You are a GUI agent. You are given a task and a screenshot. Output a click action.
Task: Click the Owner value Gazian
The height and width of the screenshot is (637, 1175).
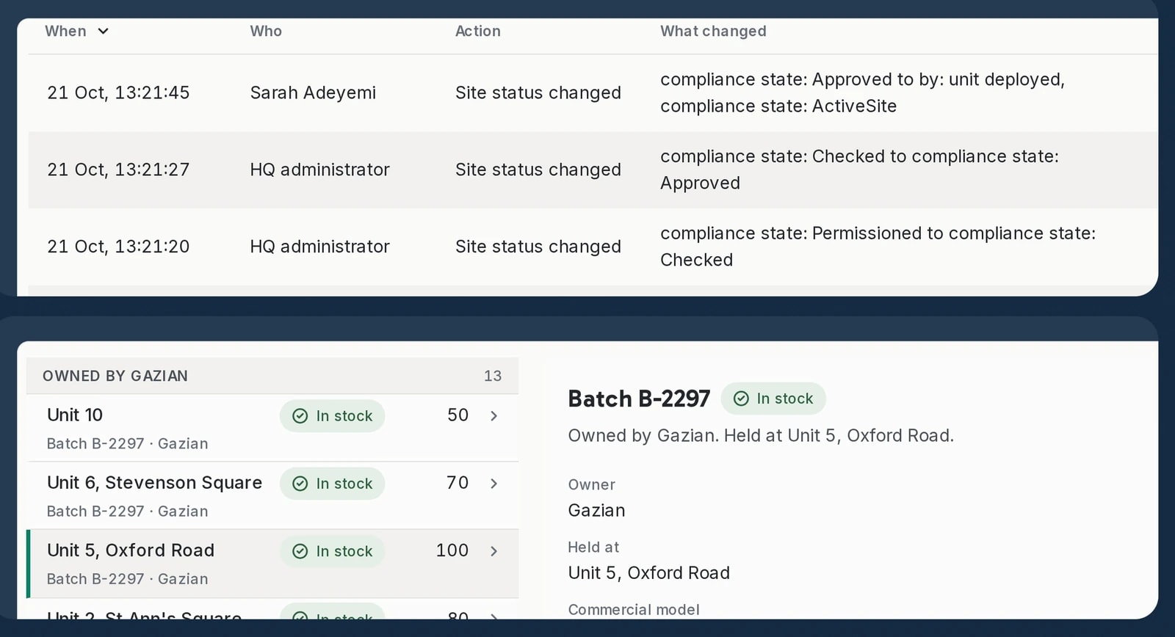pyautogui.click(x=596, y=510)
